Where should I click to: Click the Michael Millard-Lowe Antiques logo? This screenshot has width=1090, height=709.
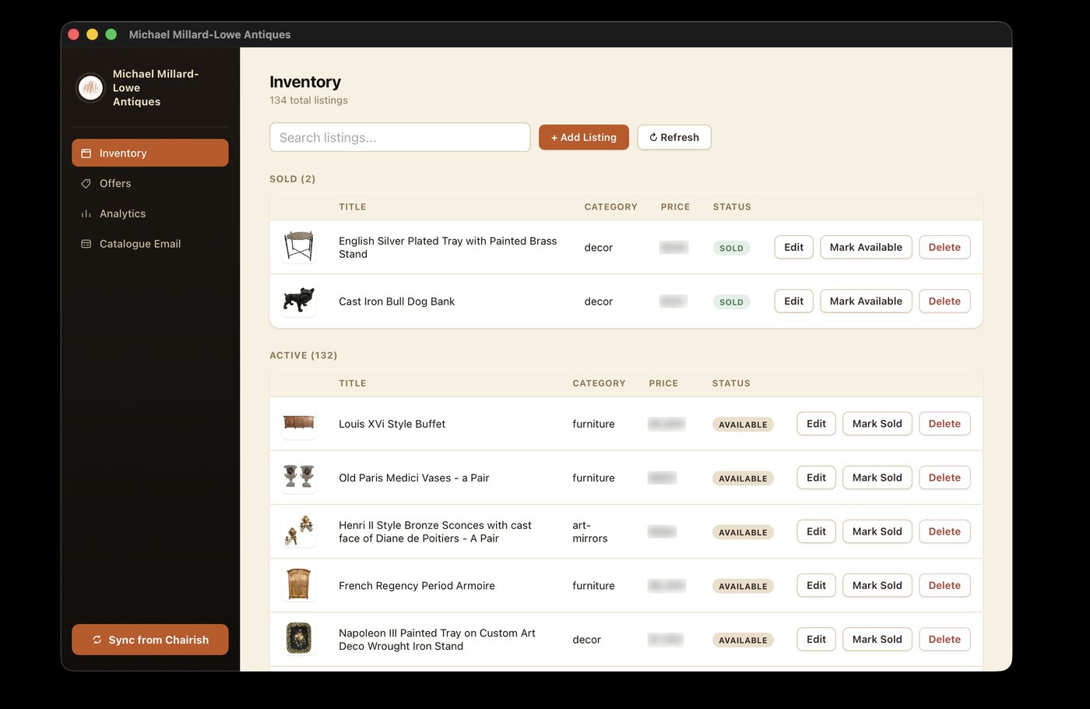(90, 88)
